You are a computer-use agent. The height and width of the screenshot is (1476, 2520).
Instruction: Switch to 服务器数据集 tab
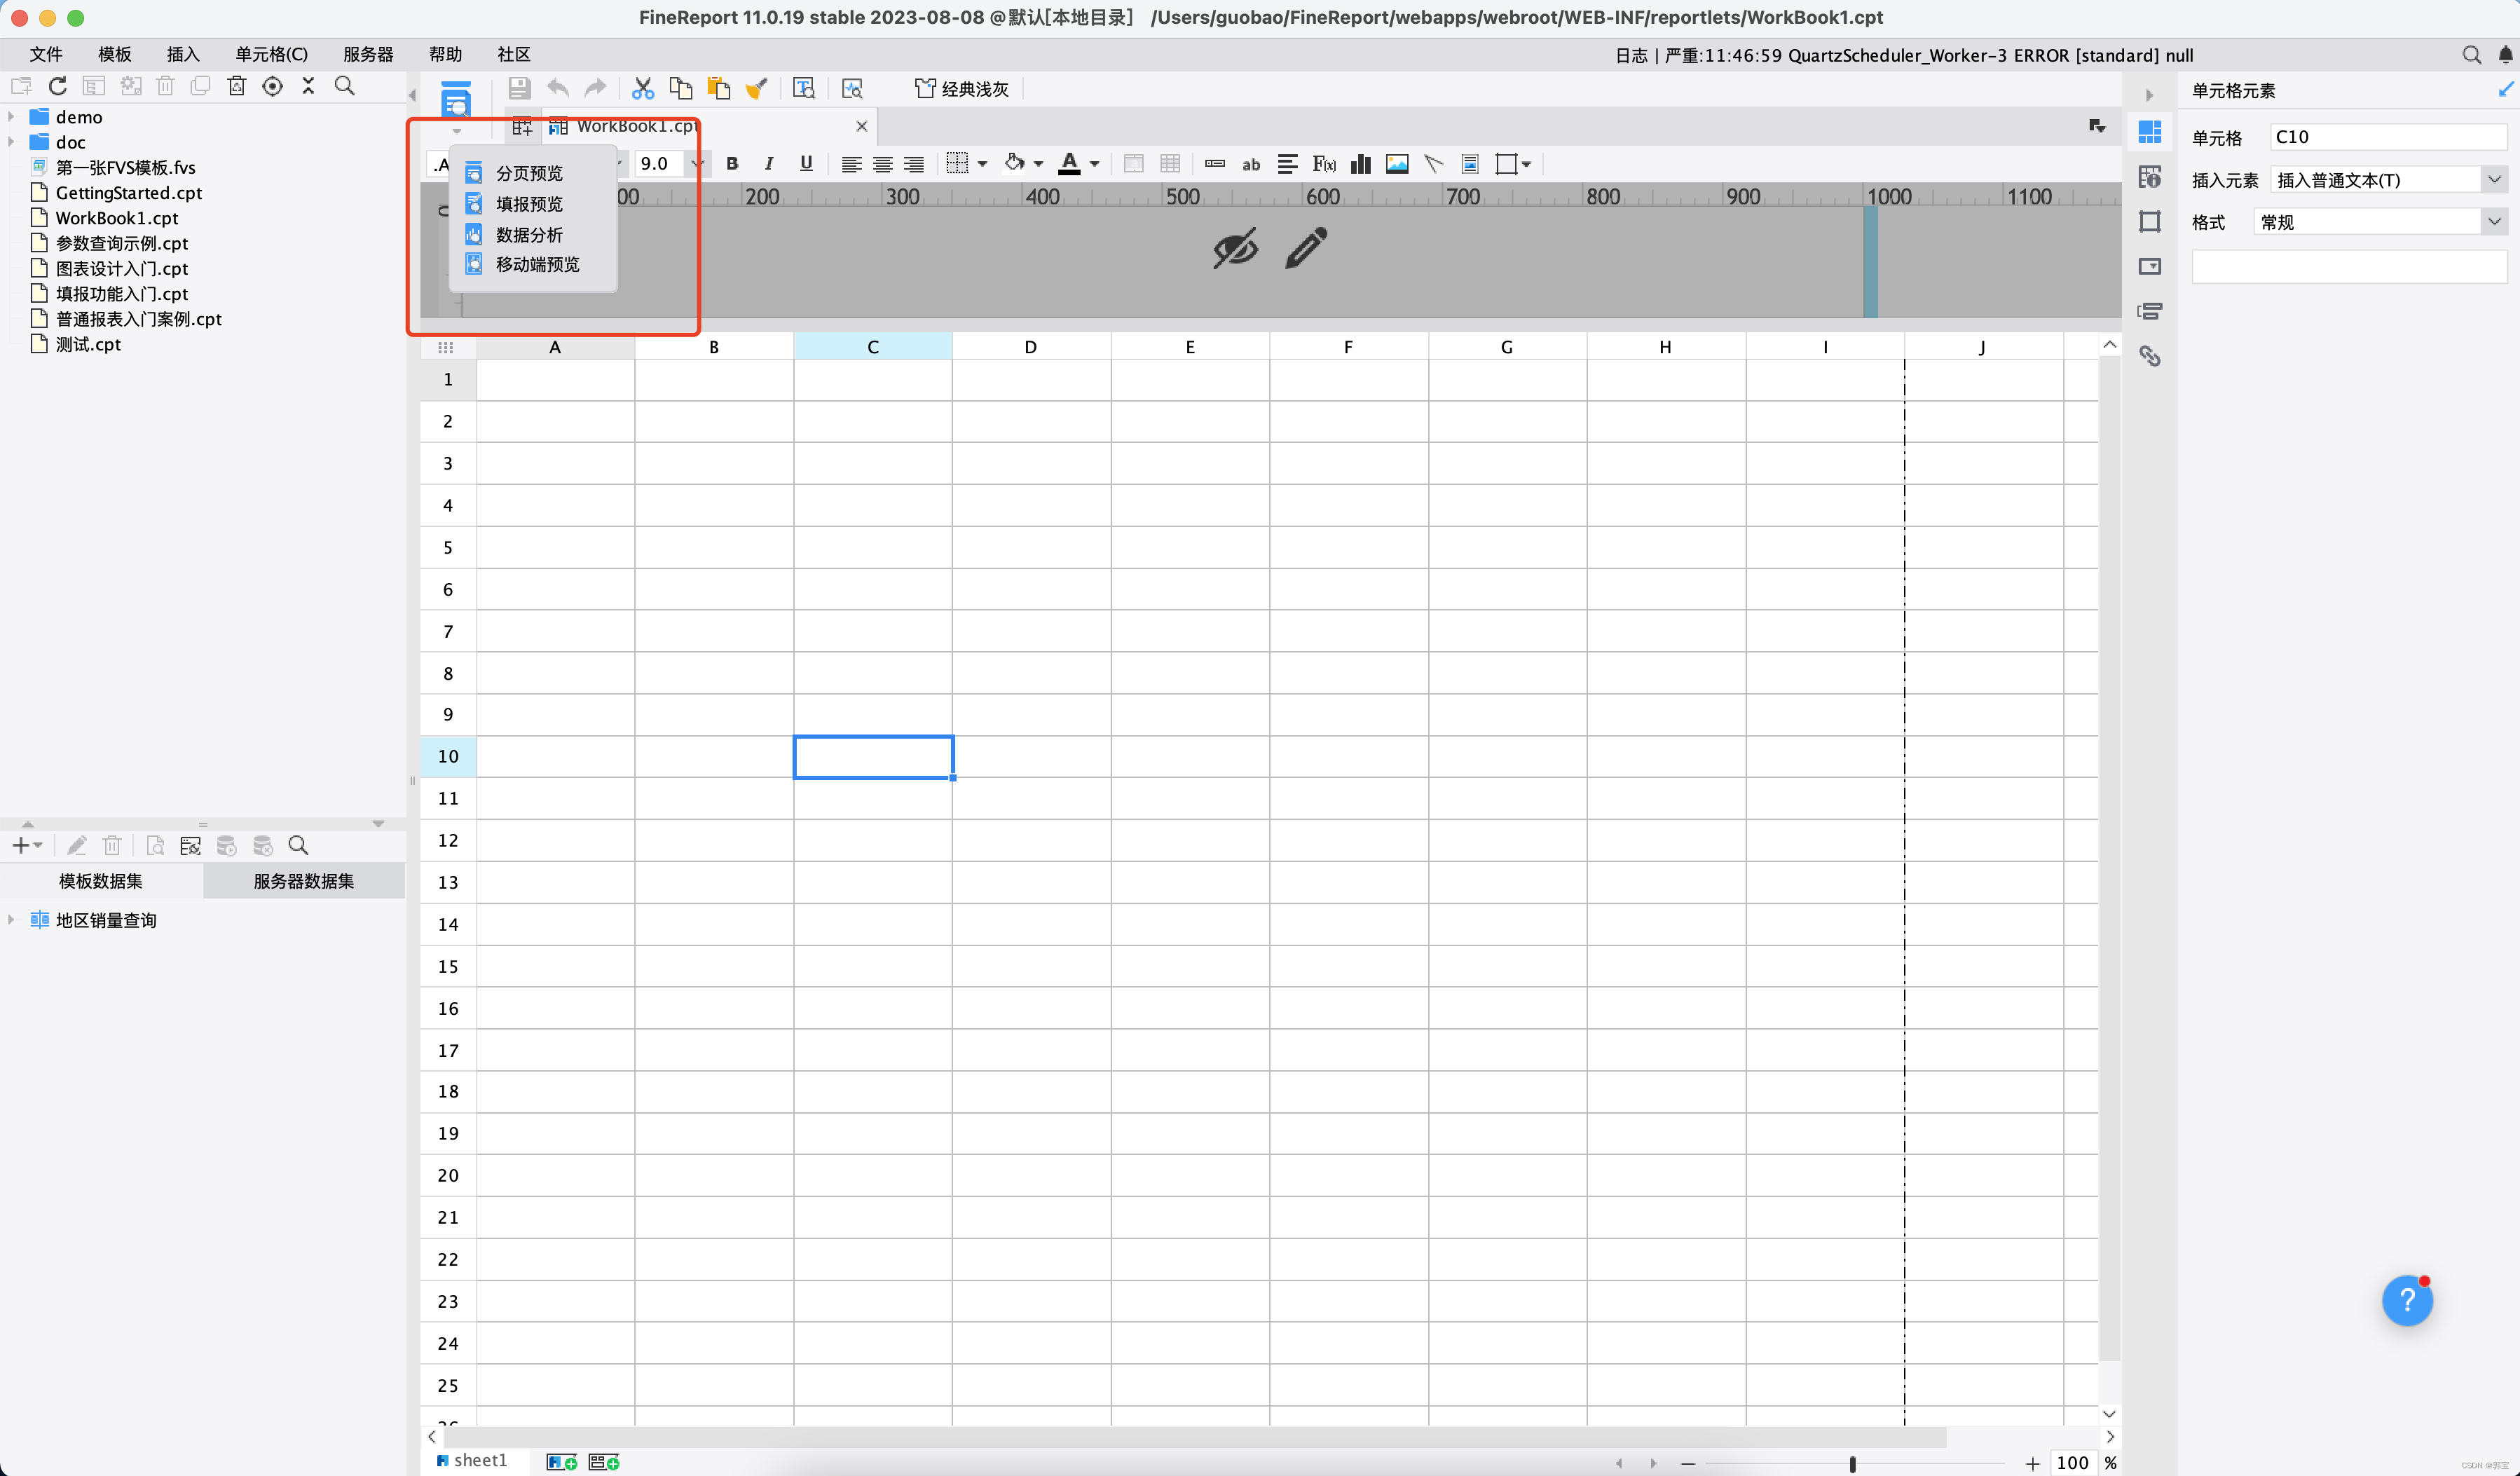303,881
